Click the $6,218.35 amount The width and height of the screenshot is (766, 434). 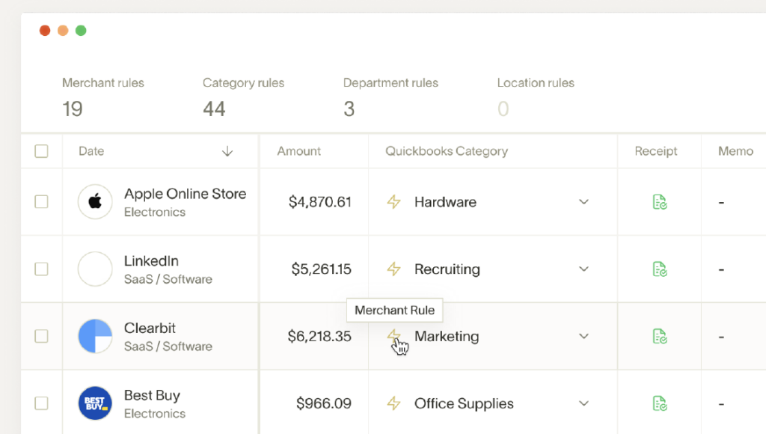pos(319,336)
